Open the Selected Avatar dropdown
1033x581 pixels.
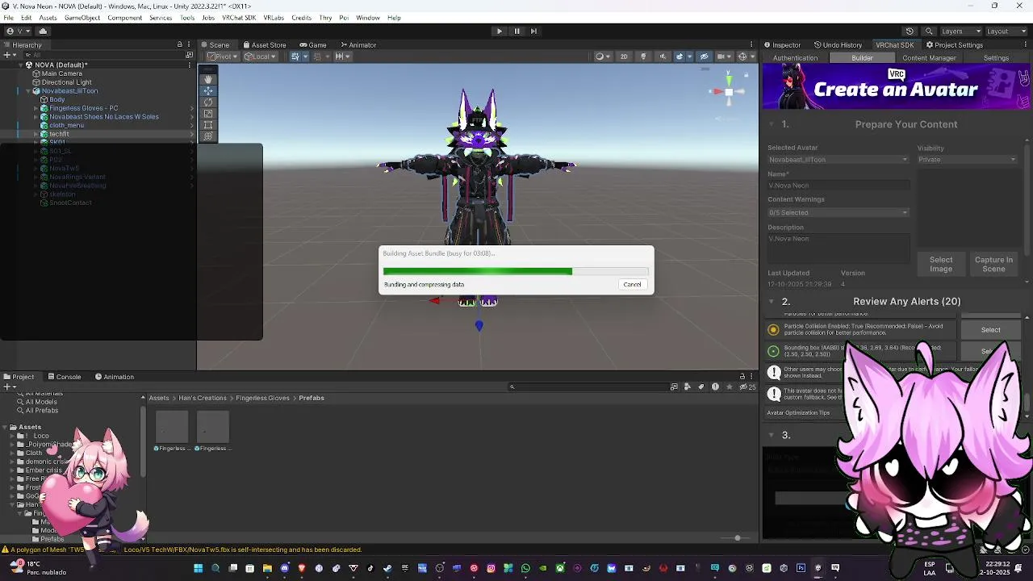(838, 160)
